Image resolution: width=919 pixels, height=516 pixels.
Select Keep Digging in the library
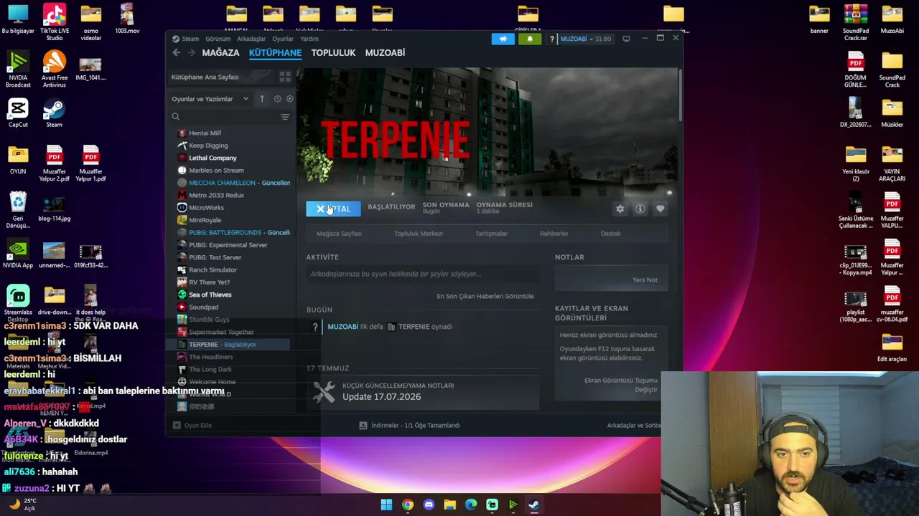tap(208, 145)
